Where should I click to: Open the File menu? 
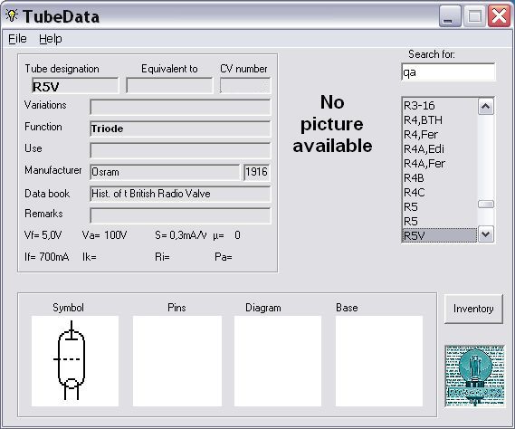pos(17,39)
